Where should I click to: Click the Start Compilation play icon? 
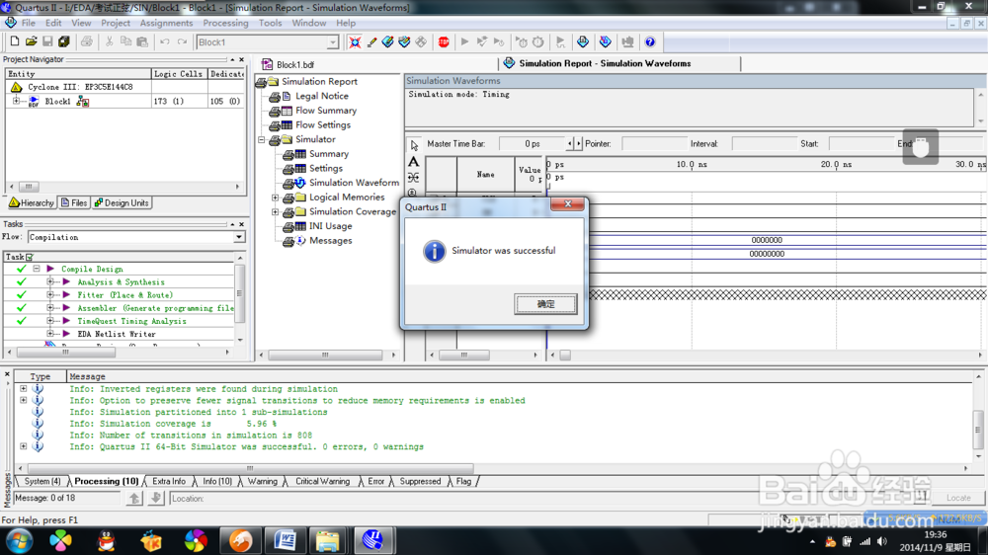465,41
